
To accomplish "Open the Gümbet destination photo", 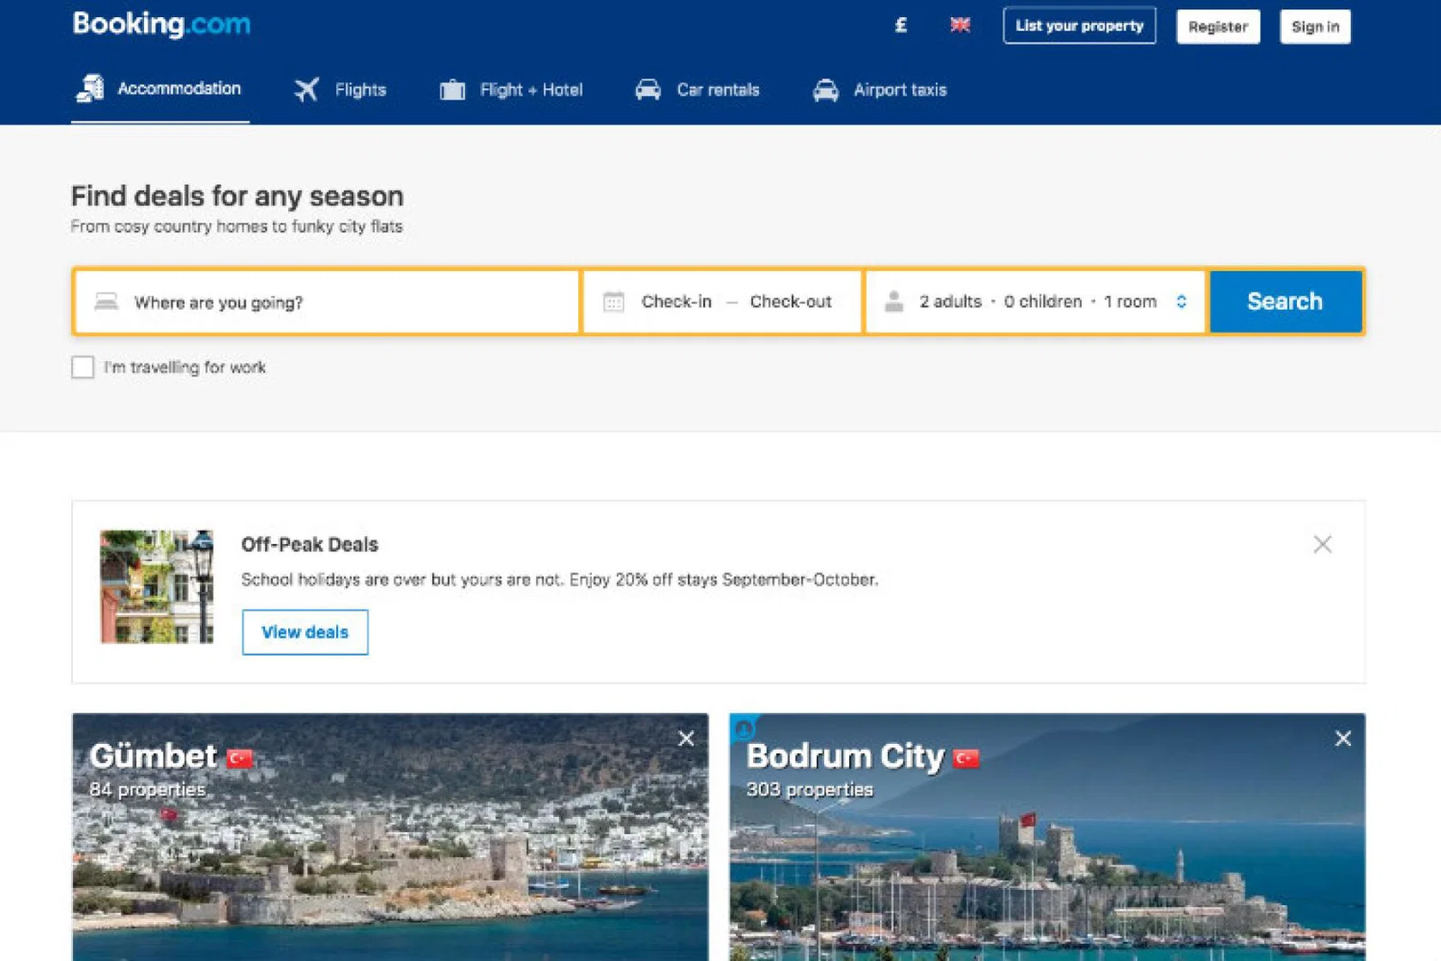I will (390, 838).
